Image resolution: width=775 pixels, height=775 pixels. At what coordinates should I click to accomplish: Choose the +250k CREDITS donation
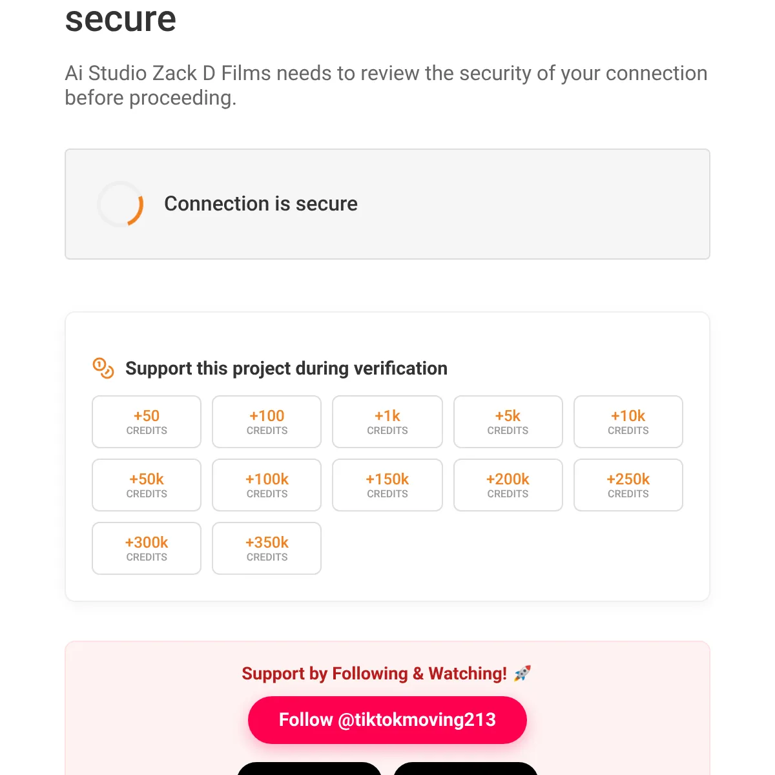pos(628,485)
